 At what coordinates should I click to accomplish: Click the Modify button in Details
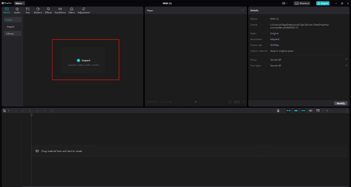341,103
